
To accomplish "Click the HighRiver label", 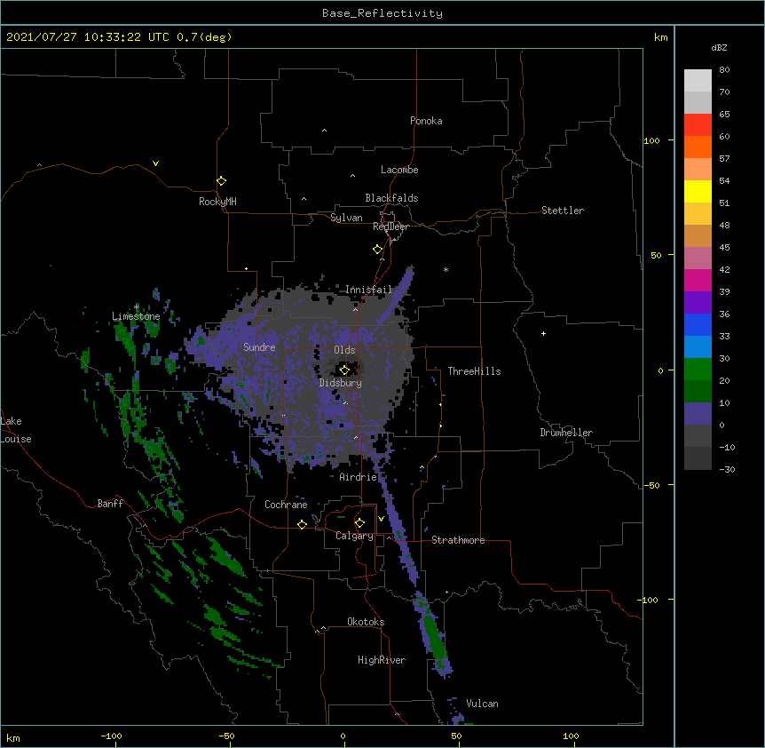I will (x=382, y=660).
